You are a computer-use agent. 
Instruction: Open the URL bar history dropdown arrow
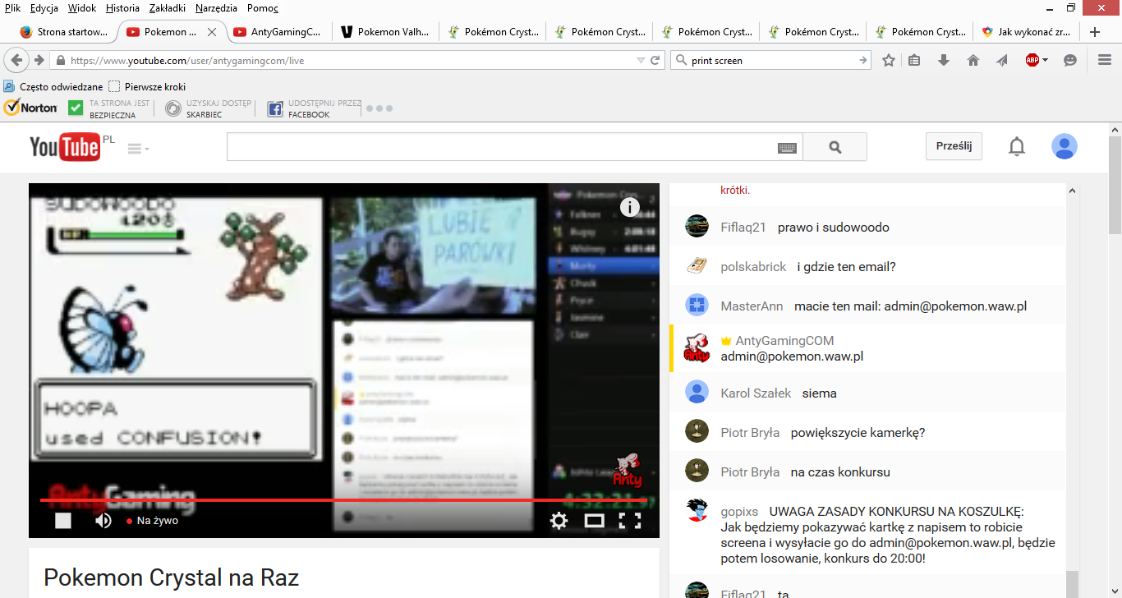(641, 60)
